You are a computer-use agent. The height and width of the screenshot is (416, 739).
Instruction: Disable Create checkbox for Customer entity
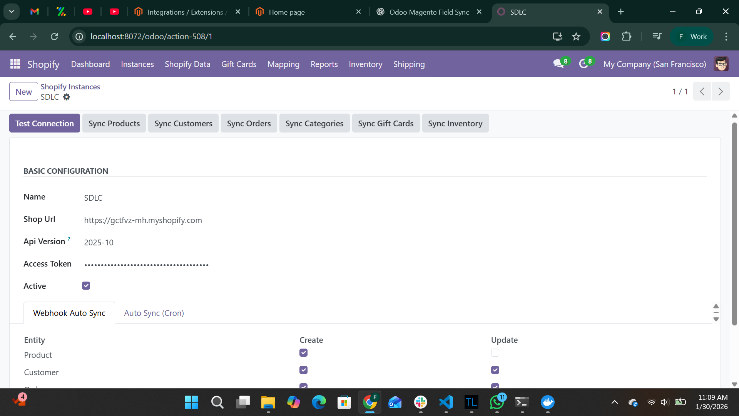click(304, 370)
